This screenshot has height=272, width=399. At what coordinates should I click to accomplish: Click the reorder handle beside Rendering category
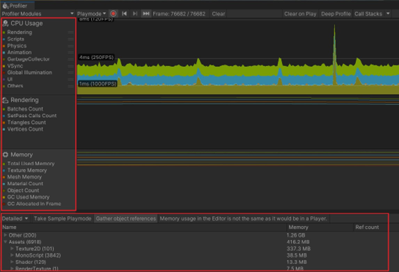click(x=71, y=33)
